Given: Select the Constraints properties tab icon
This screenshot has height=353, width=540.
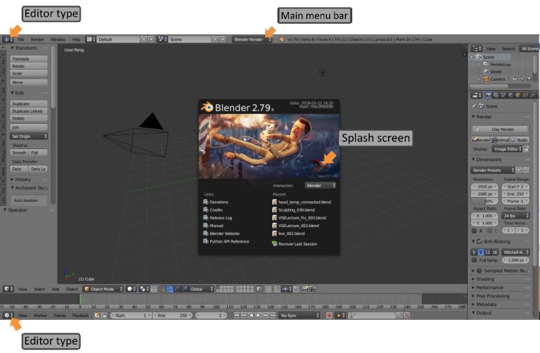Looking at the screenshot, I should 525,95.
